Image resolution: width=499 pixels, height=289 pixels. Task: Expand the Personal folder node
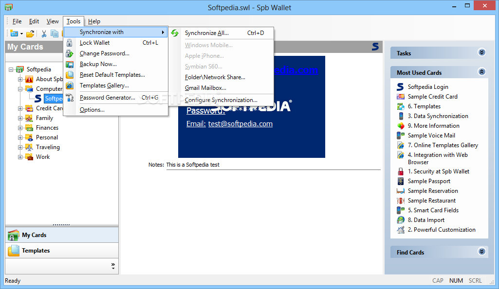point(20,137)
